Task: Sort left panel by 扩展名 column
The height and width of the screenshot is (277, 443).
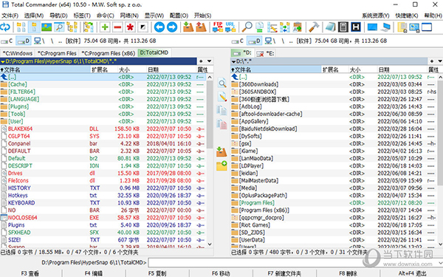Action: click(103, 69)
